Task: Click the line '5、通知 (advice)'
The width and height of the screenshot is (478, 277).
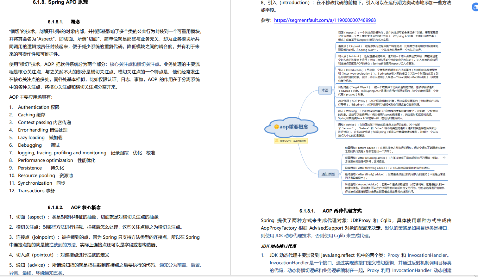Action: tap(105, 265)
